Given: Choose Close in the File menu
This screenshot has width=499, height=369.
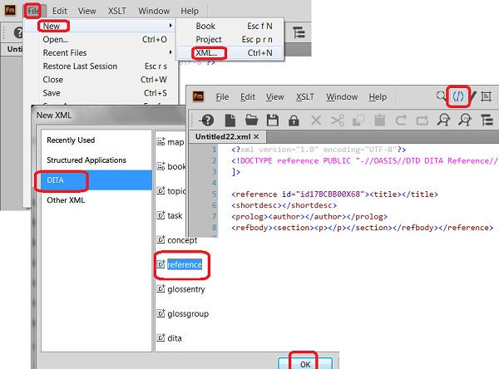Looking at the screenshot, I should 100,79.
